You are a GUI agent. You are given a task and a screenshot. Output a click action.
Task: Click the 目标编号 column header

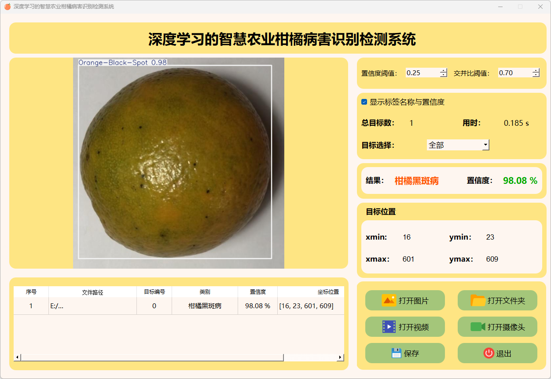(154, 292)
